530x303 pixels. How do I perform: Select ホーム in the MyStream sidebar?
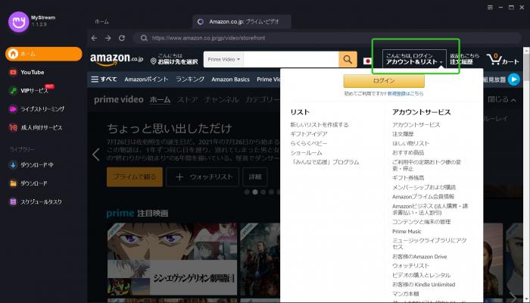tap(44, 54)
